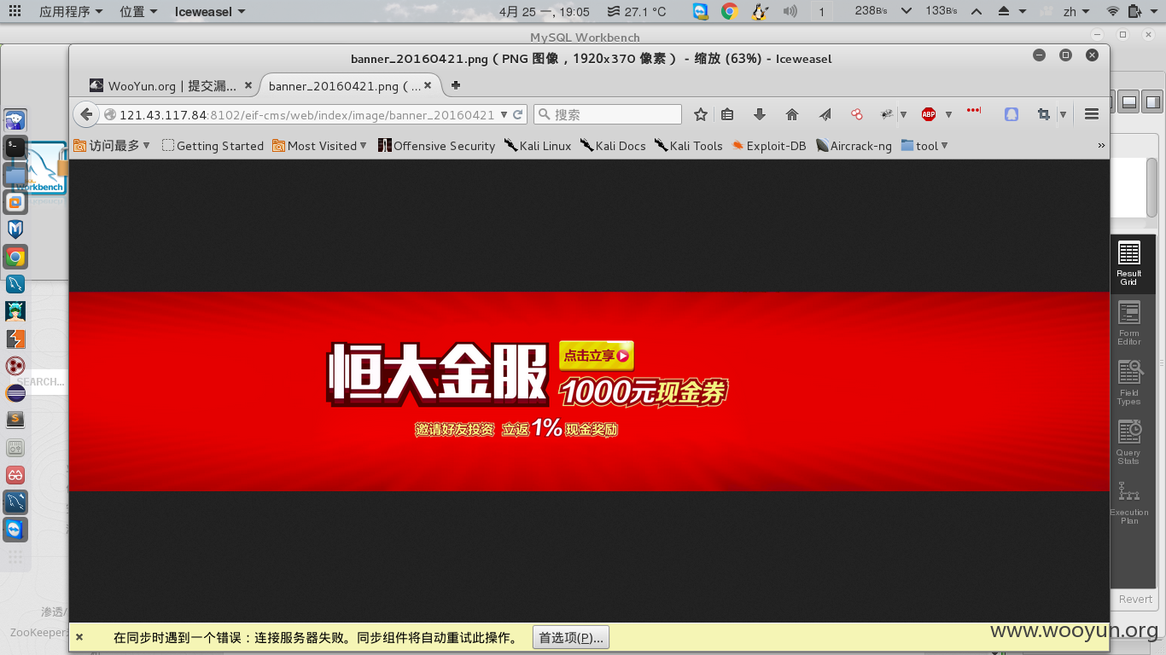Screen dimensions: 1166x655
Task: Click the Adblock Plus ABP icon
Action: tap(929, 114)
